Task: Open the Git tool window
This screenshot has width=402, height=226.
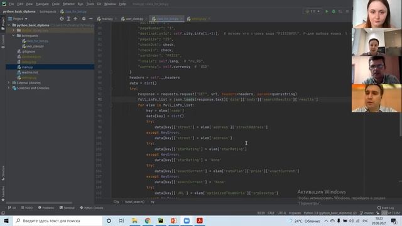Action: (12, 208)
